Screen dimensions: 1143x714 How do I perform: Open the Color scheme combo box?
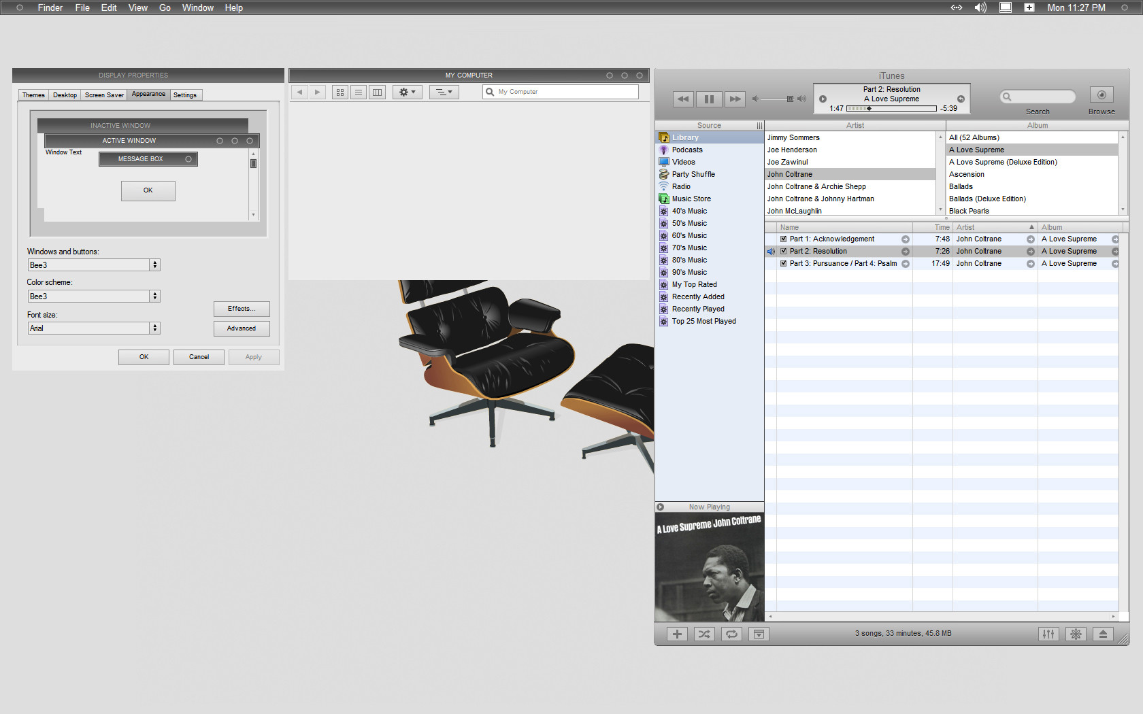pyautogui.click(x=94, y=296)
